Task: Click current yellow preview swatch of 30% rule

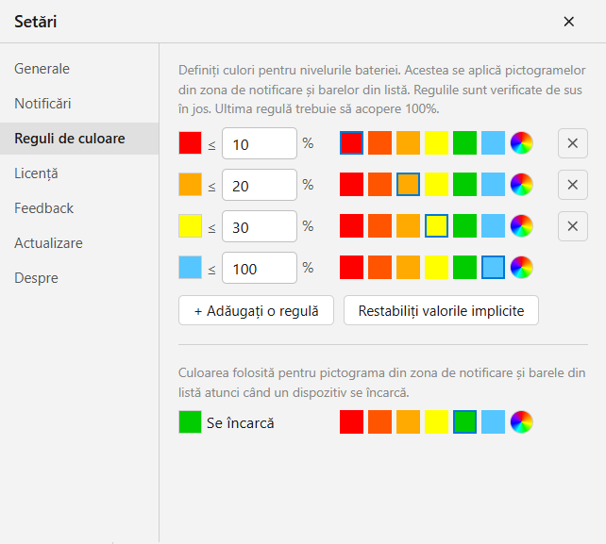Action: point(190,226)
